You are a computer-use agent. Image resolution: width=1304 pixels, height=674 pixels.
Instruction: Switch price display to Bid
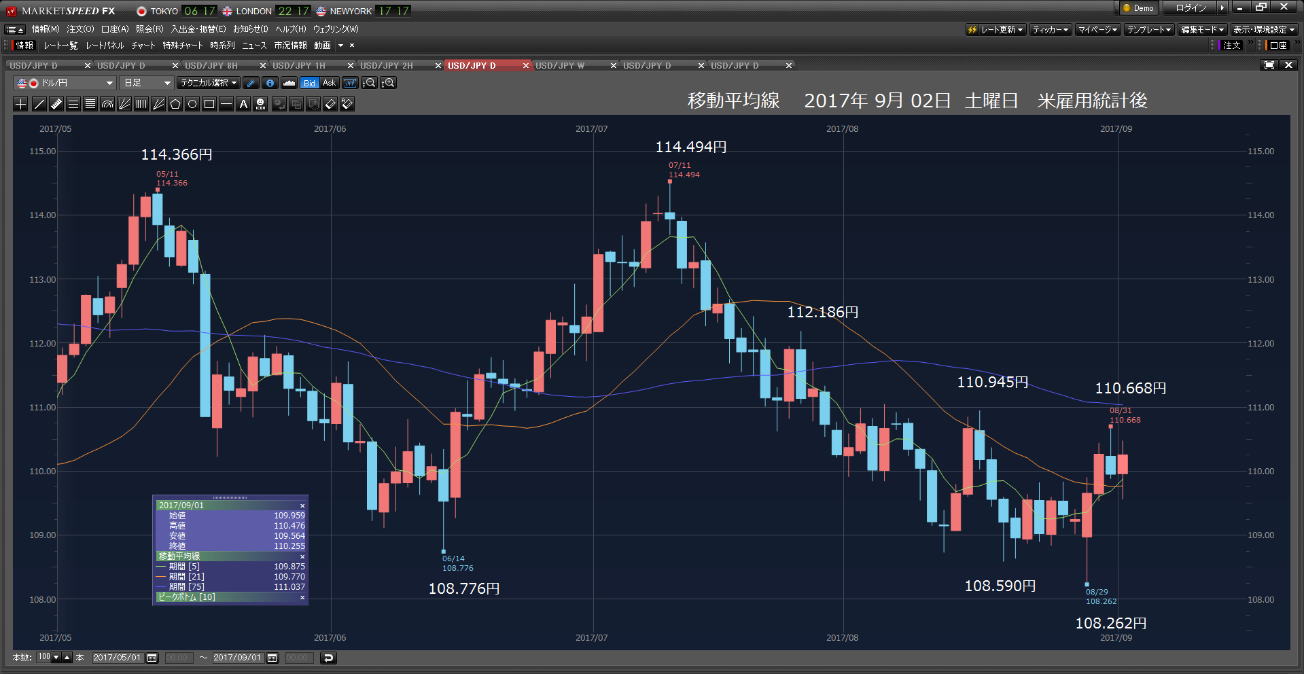[309, 83]
